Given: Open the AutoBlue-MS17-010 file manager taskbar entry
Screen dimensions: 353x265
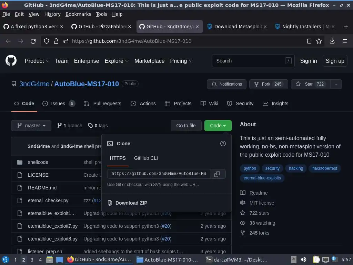Looking at the screenshot, I should (167, 260).
